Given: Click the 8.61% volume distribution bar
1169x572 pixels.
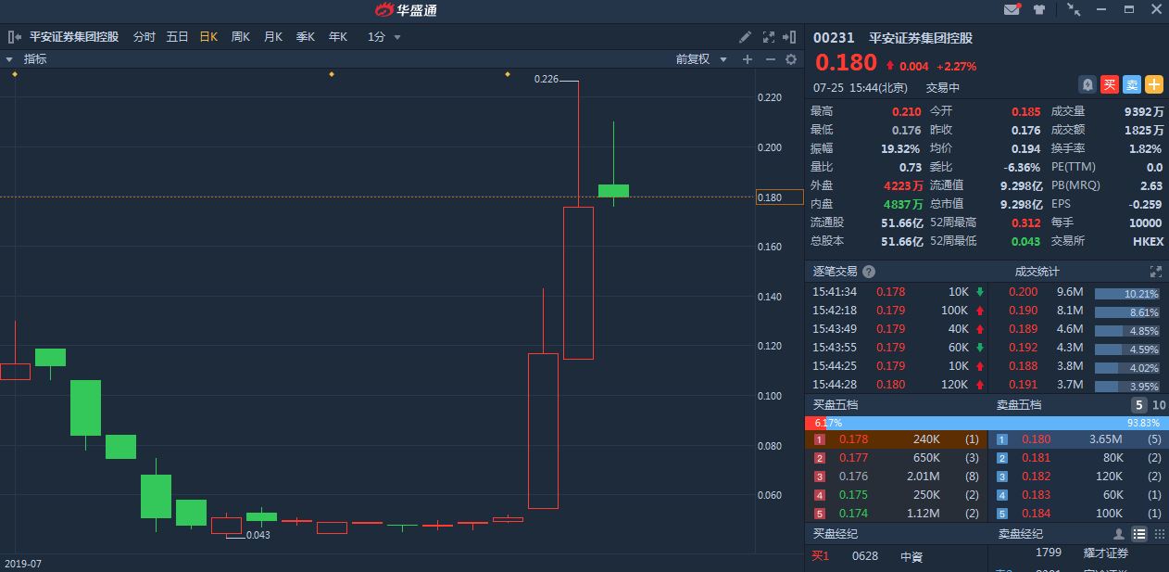Looking at the screenshot, I should pyautogui.click(x=1129, y=312).
